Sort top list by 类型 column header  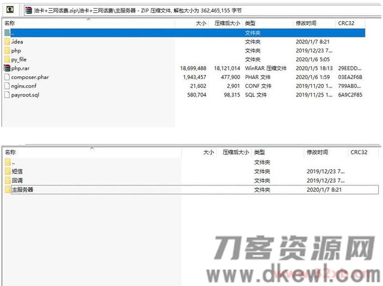click(250, 23)
